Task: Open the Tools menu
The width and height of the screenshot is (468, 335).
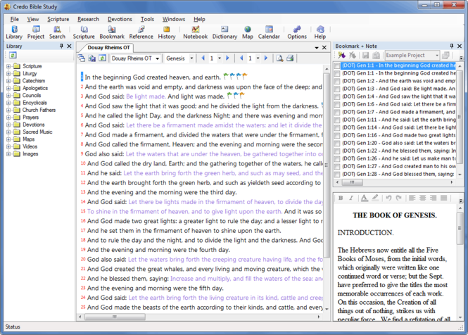Action: [x=148, y=19]
